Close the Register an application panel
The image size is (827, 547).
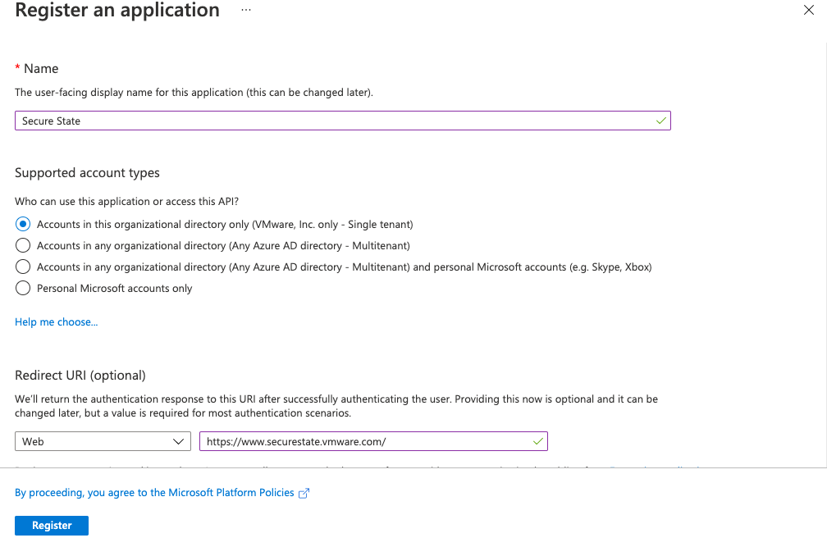click(x=809, y=10)
